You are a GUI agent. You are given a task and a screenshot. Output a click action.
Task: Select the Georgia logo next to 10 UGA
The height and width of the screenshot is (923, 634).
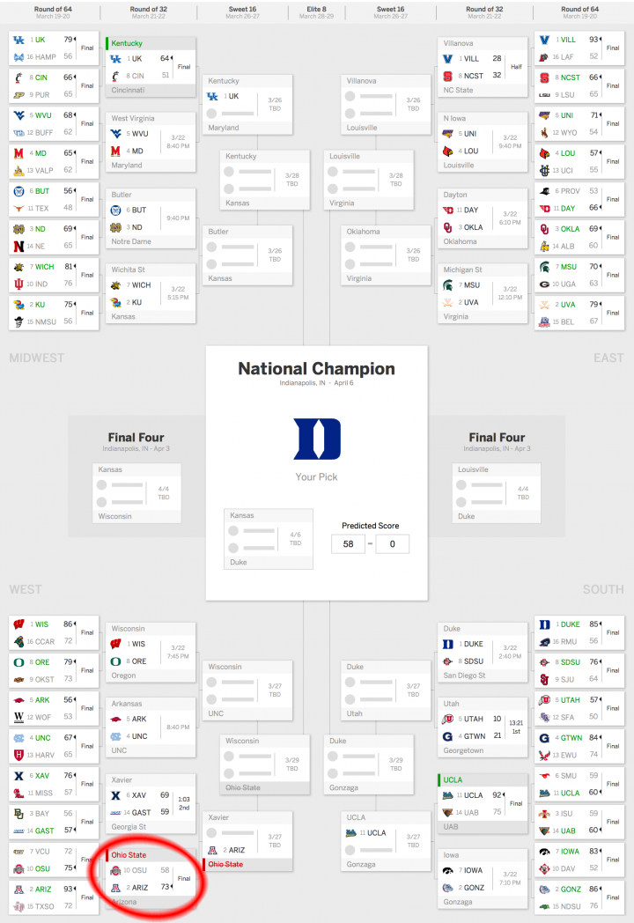pyautogui.click(x=545, y=284)
